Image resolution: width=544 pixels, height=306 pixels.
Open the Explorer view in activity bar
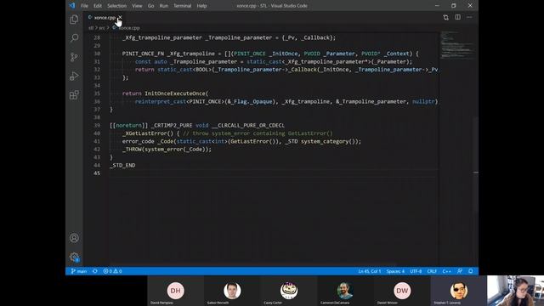74,20
